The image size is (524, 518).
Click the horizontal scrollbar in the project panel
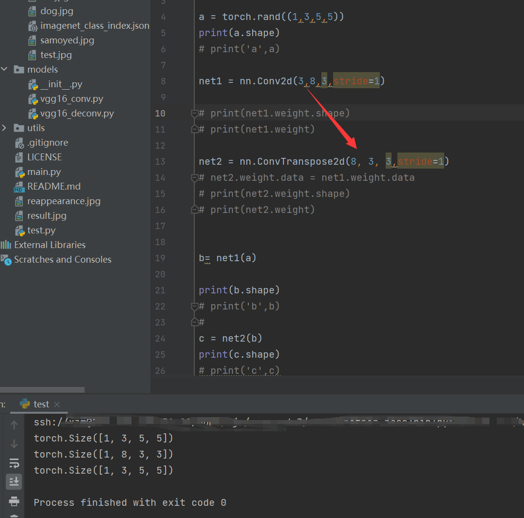point(42,389)
